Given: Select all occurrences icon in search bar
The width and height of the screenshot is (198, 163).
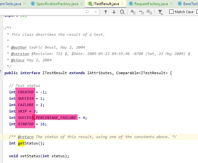Looking at the screenshot, I should point(149,12).
